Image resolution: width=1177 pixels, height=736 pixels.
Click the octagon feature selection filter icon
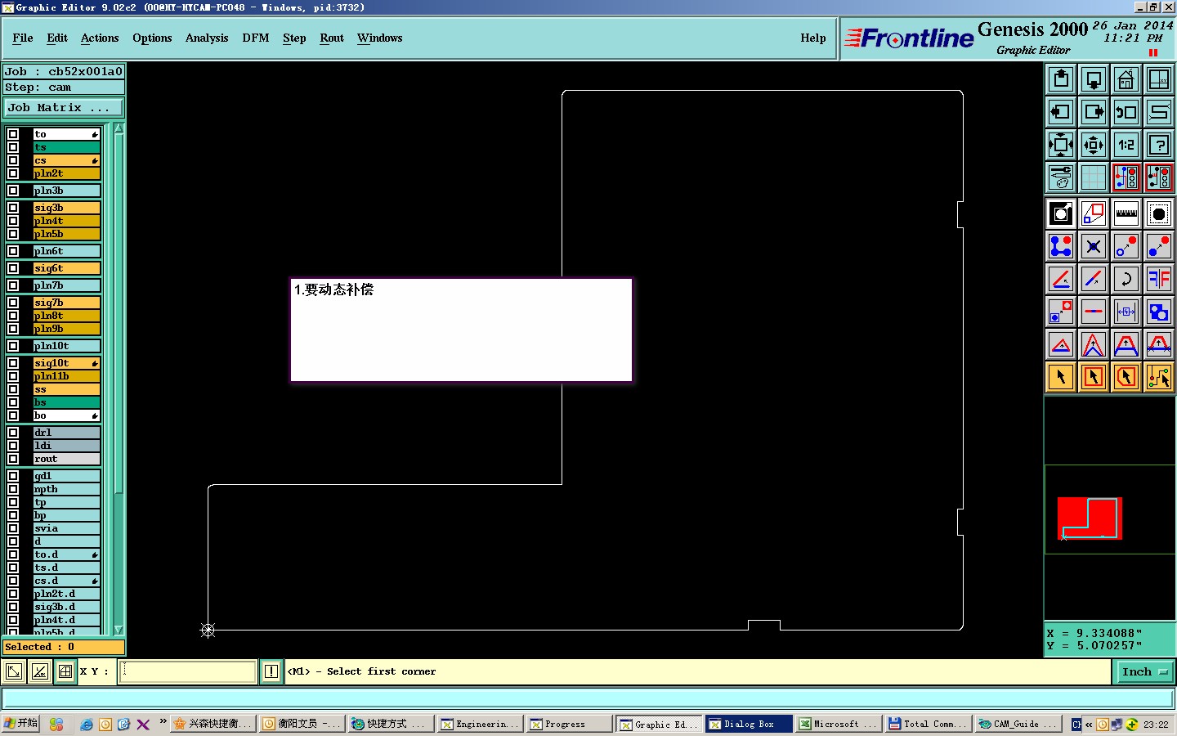point(1159,214)
